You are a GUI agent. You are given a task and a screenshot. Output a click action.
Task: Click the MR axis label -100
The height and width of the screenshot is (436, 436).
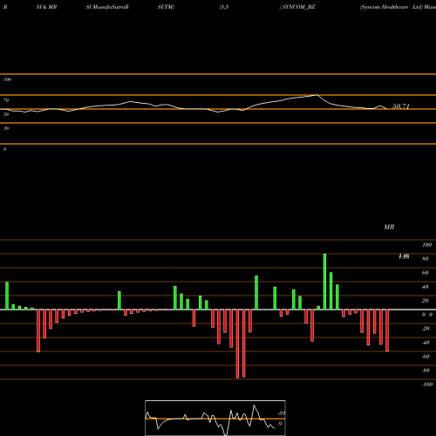[427, 385]
